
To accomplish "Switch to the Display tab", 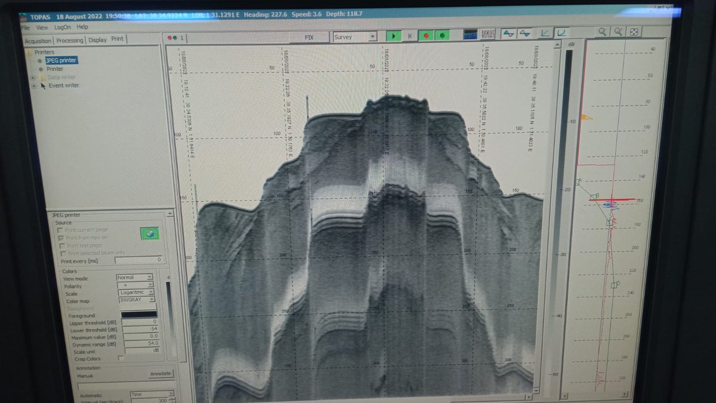I will click(x=97, y=40).
